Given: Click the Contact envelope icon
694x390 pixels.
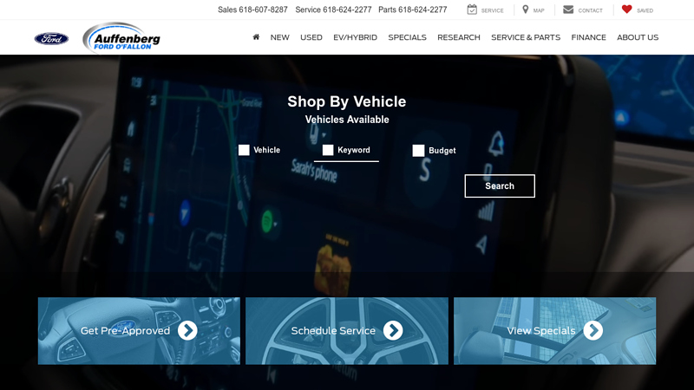Looking at the screenshot, I should (568, 10).
